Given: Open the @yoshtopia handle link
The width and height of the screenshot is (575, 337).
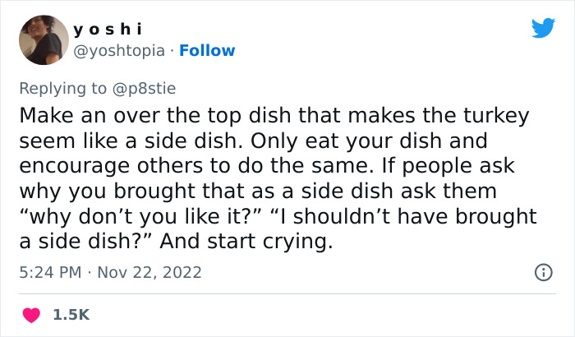Looking at the screenshot, I should [118, 50].
